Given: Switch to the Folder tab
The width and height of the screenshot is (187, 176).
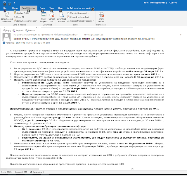Looking at the screenshot, I should [x=42, y=8].
